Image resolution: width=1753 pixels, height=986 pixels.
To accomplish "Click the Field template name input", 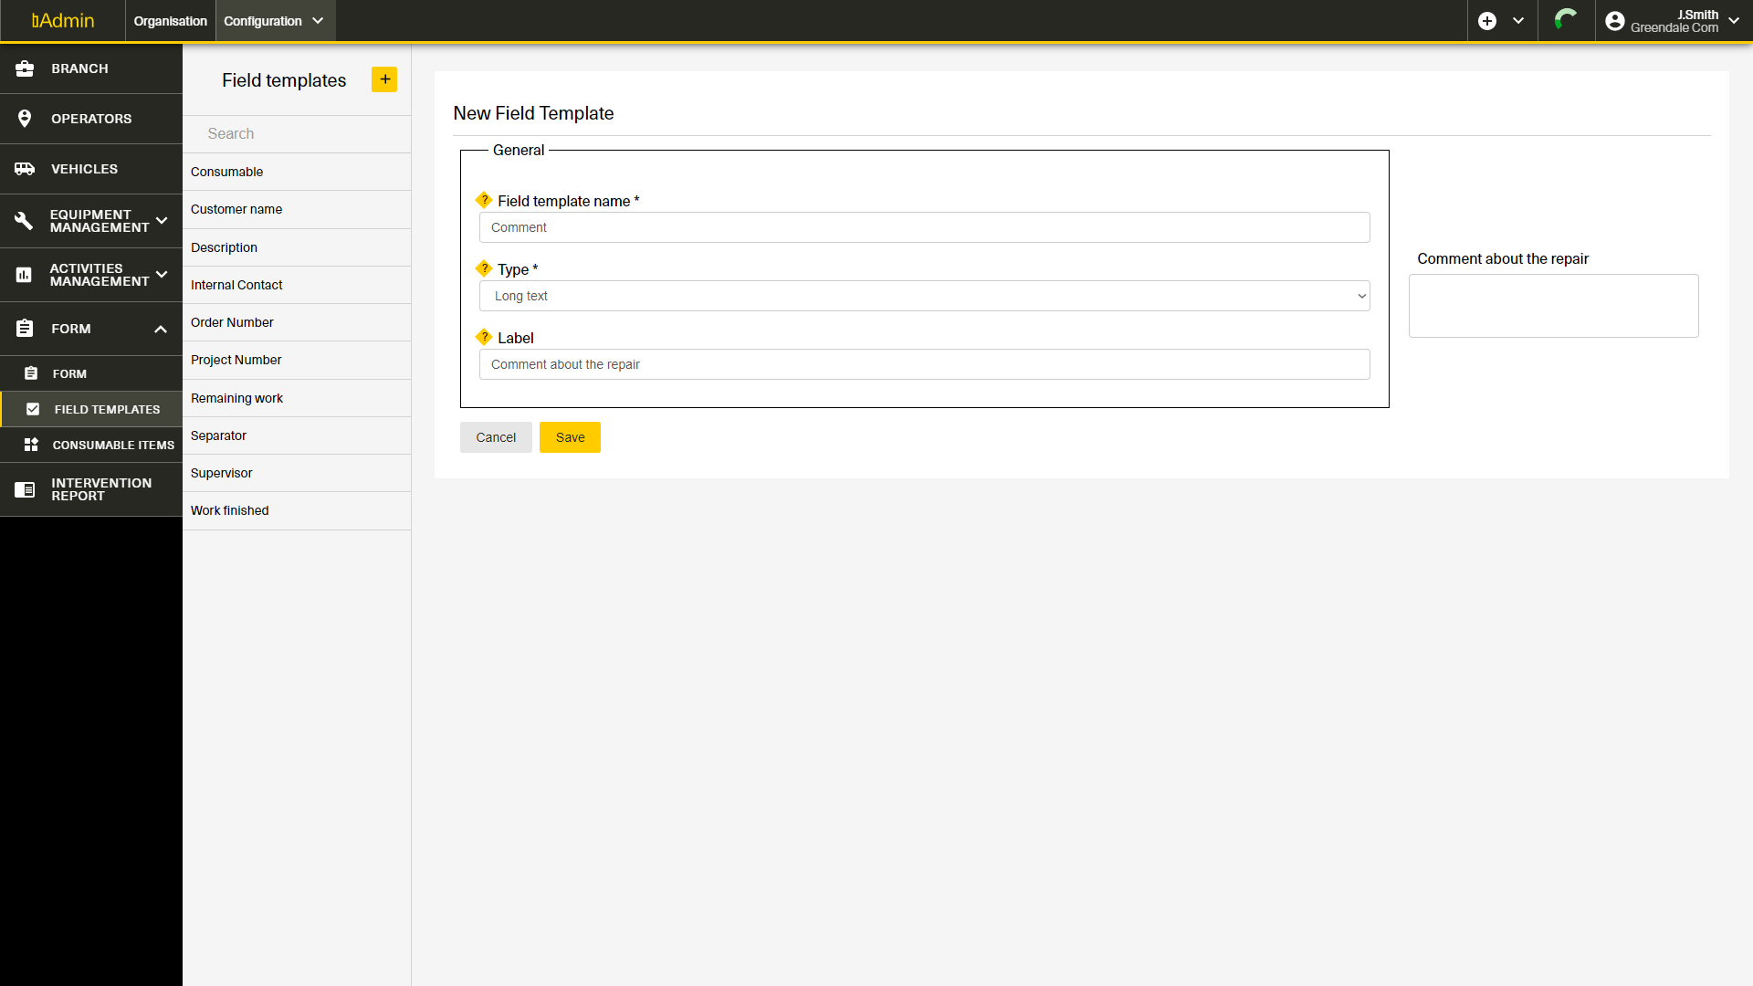I will [924, 227].
